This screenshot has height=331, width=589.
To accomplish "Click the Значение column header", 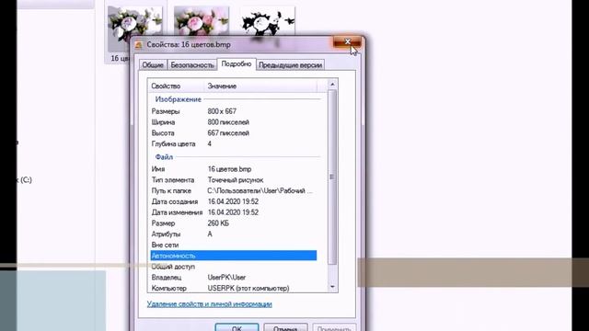I will (x=260, y=86).
